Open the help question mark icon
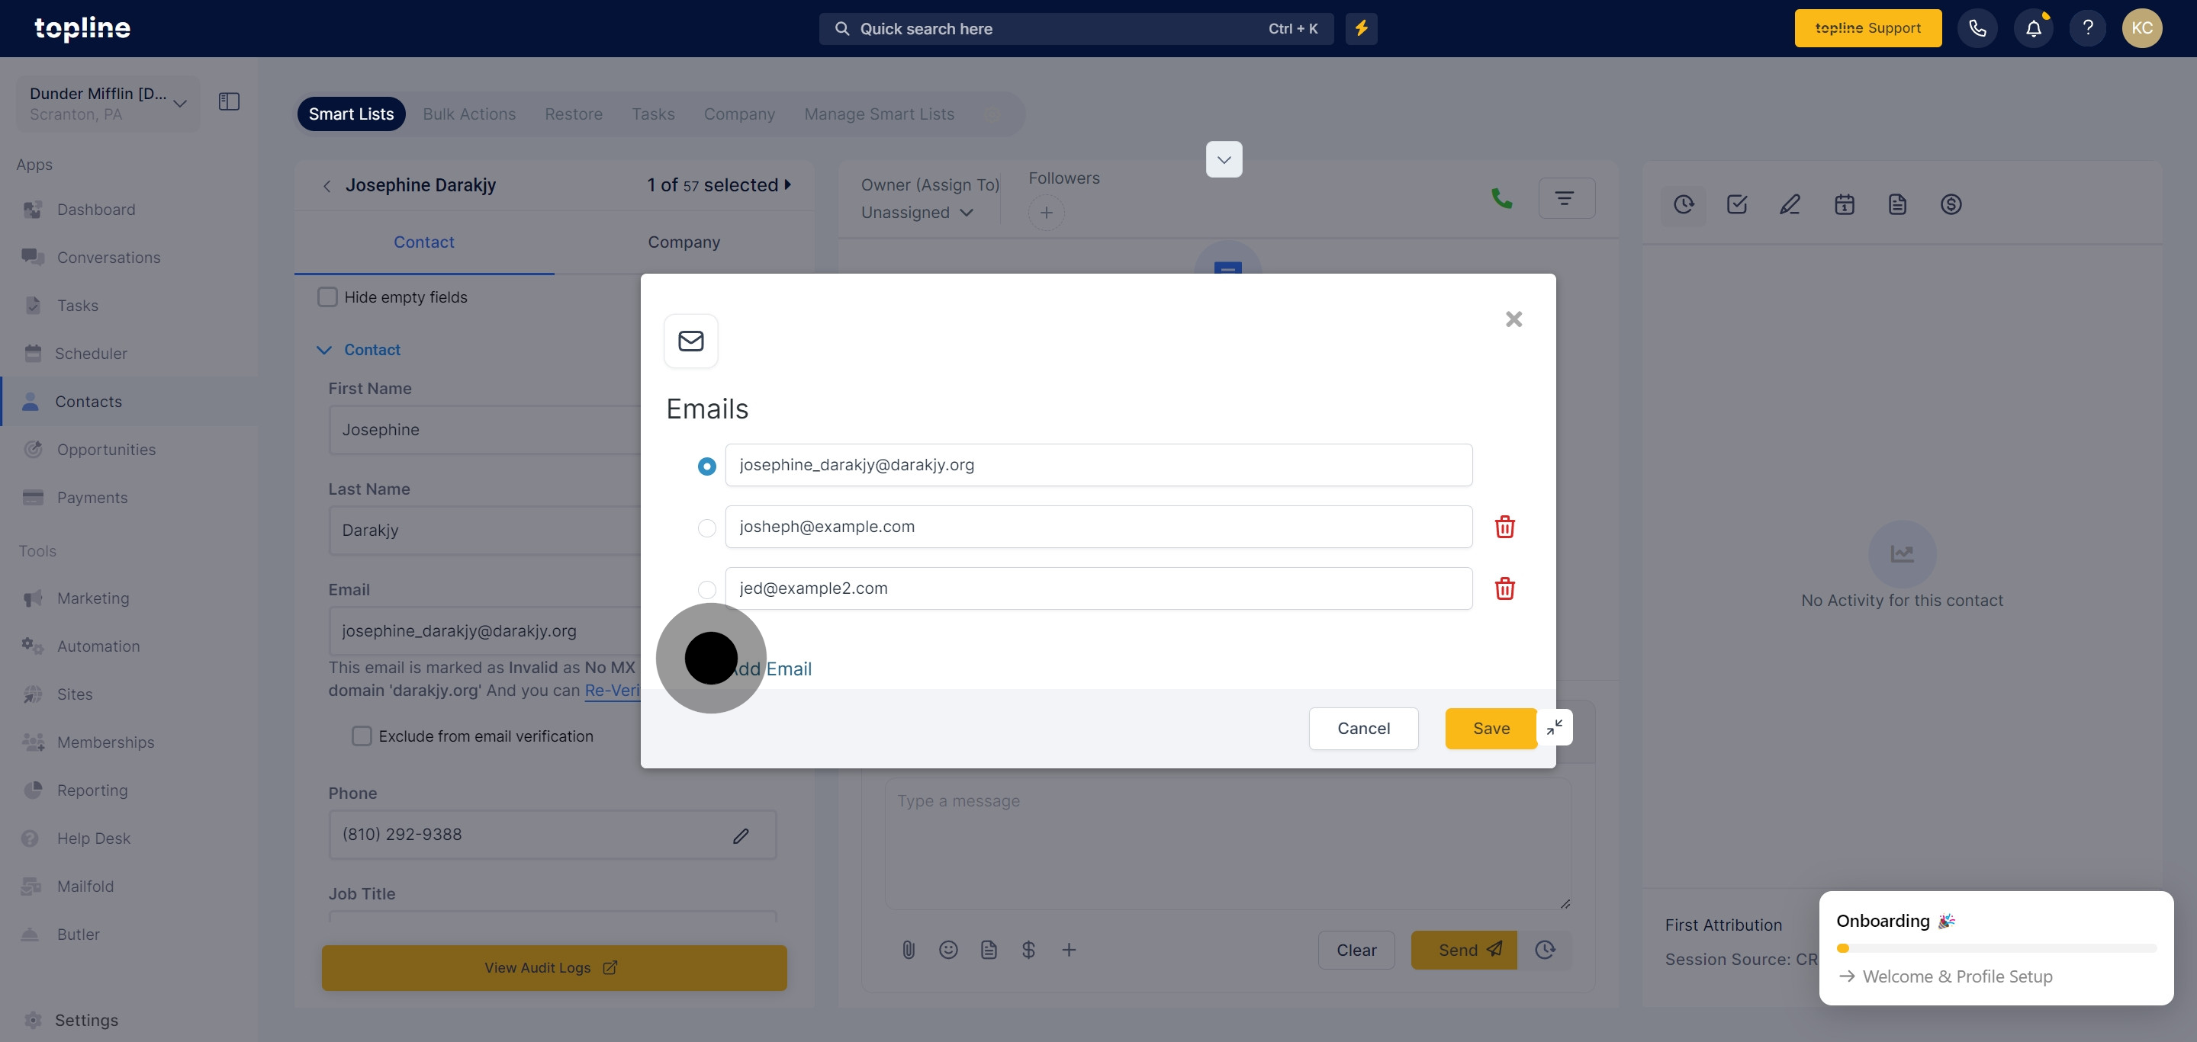The width and height of the screenshot is (2197, 1042). [x=2087, y=28]
